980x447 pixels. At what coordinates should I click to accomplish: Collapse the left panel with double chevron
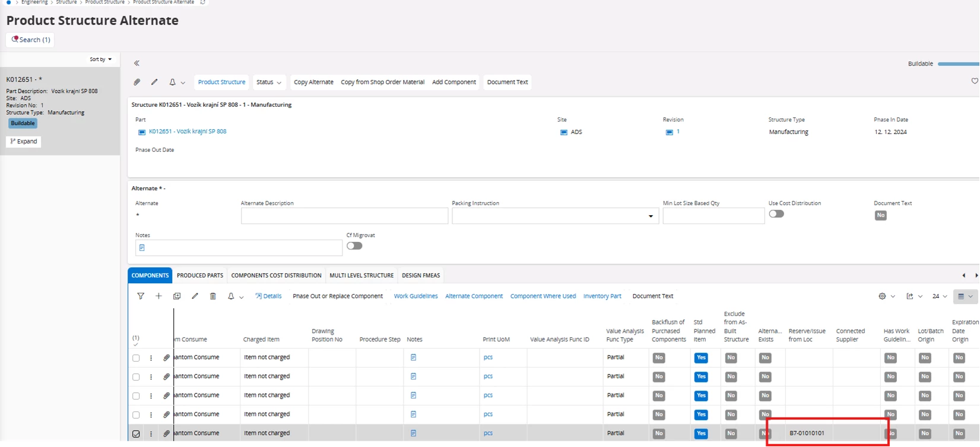pos(137,63)
